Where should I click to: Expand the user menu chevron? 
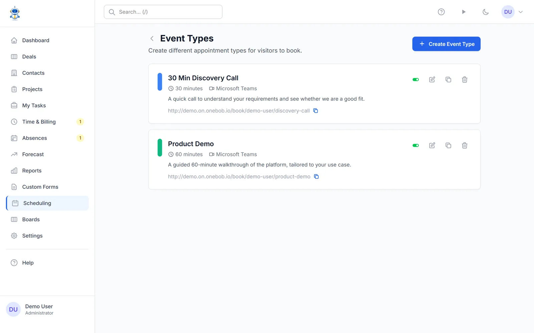point(521,12)
